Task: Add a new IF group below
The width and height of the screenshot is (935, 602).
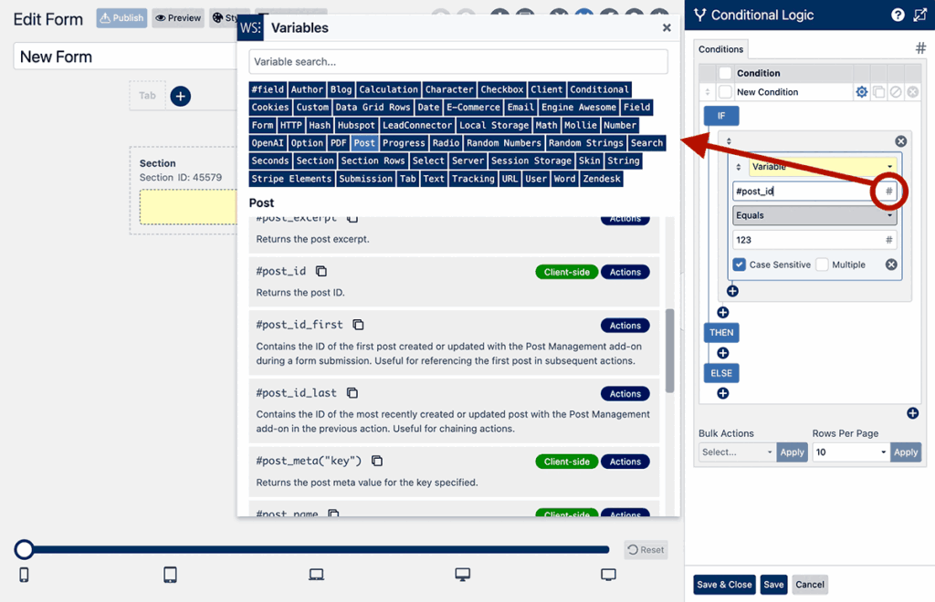Action: point(723,313)
